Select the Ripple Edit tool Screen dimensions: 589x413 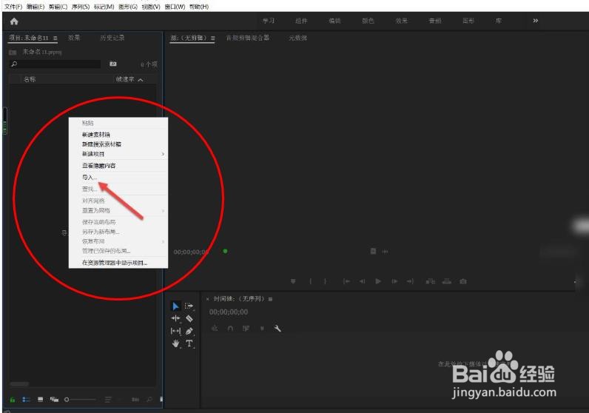(175, 318)
